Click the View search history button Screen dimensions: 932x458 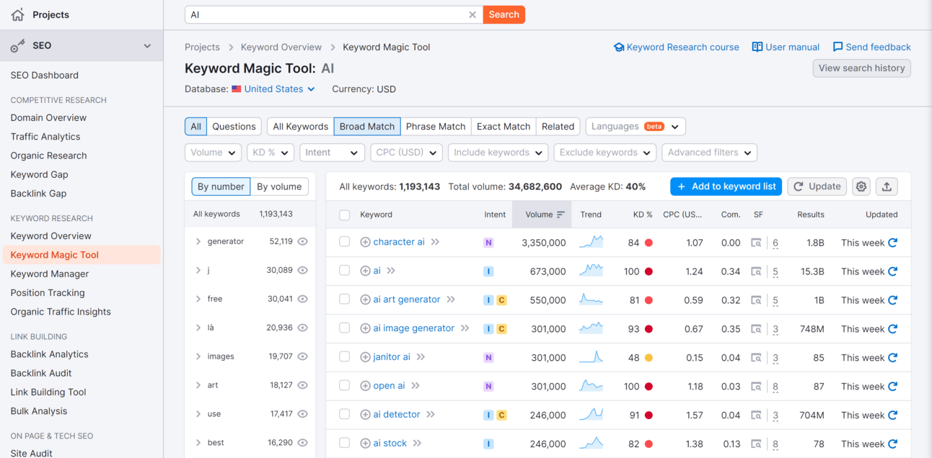coord(861,68)
